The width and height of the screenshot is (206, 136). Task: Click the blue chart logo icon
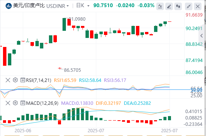9,6
